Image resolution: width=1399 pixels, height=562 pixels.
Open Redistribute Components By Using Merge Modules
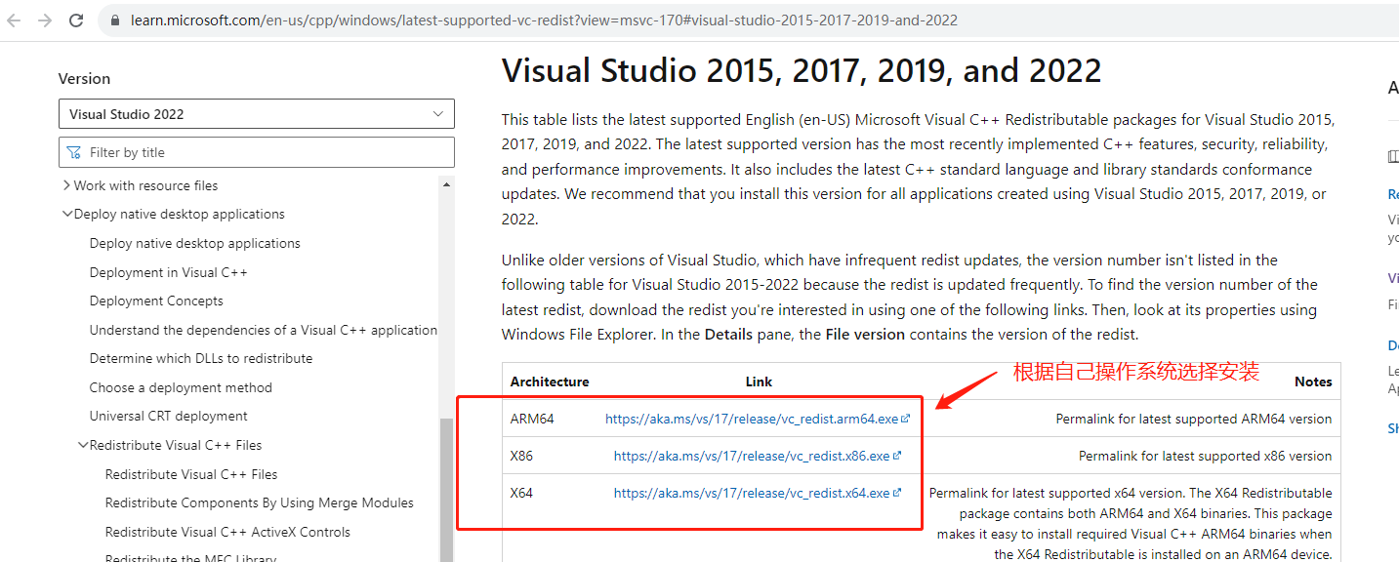(x=260, y=502)
